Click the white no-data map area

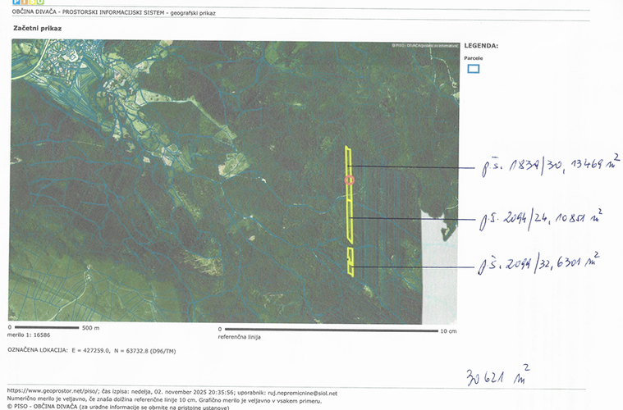tap(439, 262)
